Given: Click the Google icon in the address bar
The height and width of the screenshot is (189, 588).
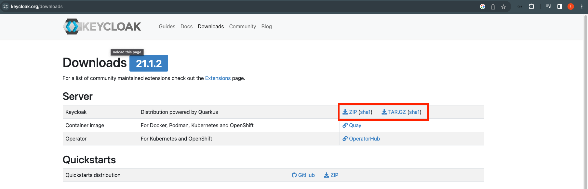Looking at the screenshot, I should coord(483,7).
